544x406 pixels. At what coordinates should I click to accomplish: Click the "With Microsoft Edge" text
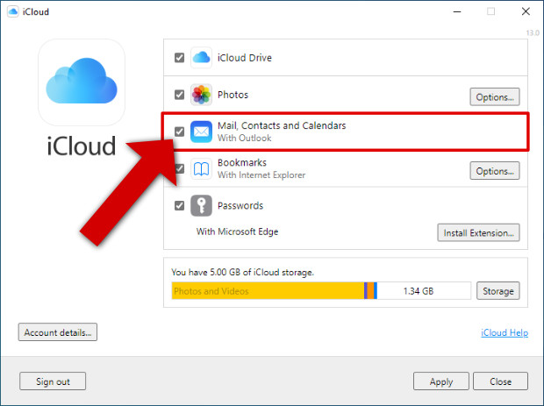pyautogui.click(x=237, y=231)
